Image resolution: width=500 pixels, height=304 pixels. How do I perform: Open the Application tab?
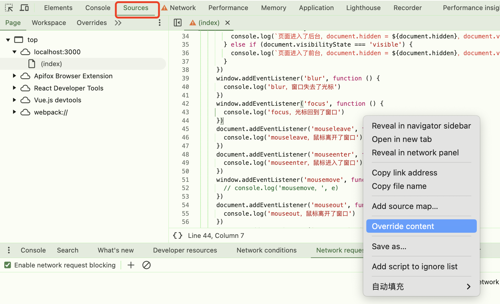316,8
